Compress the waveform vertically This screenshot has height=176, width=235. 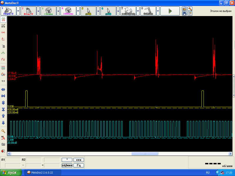click(3, 109)
